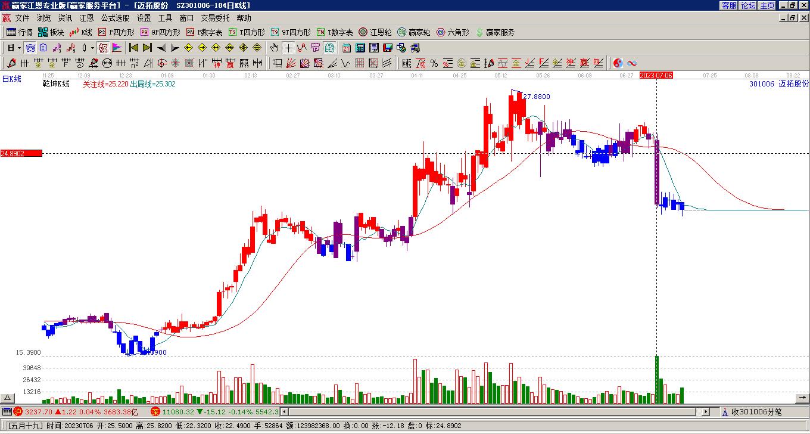Open the 9P四方形 tool
Screen dimensions: 810x434
(x=160, y=32)
